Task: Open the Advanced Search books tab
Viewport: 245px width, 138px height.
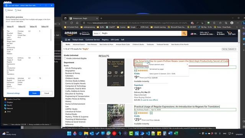Action: (x=78, y=44)
